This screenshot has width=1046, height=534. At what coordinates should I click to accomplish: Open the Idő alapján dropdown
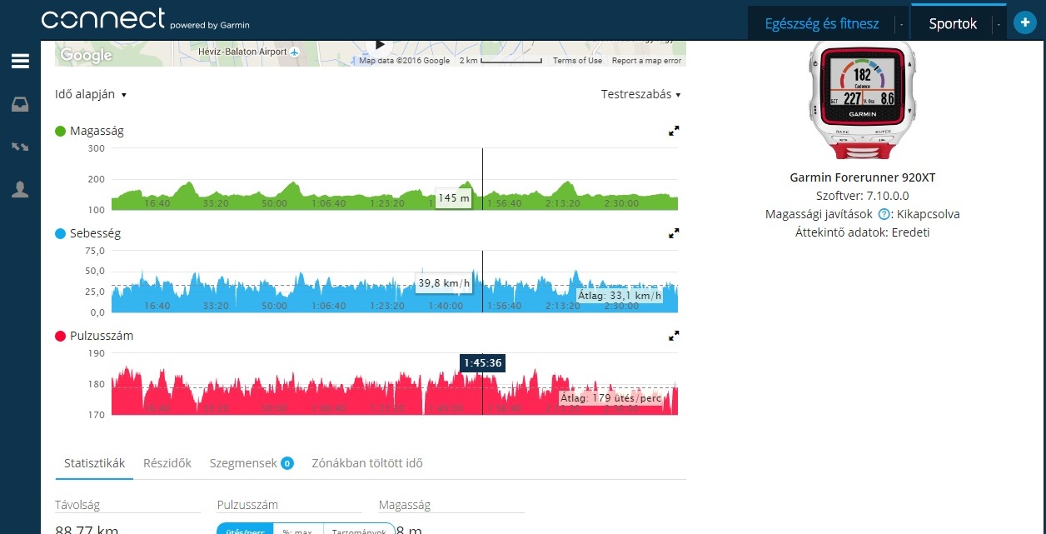click(x=91, y=95)
